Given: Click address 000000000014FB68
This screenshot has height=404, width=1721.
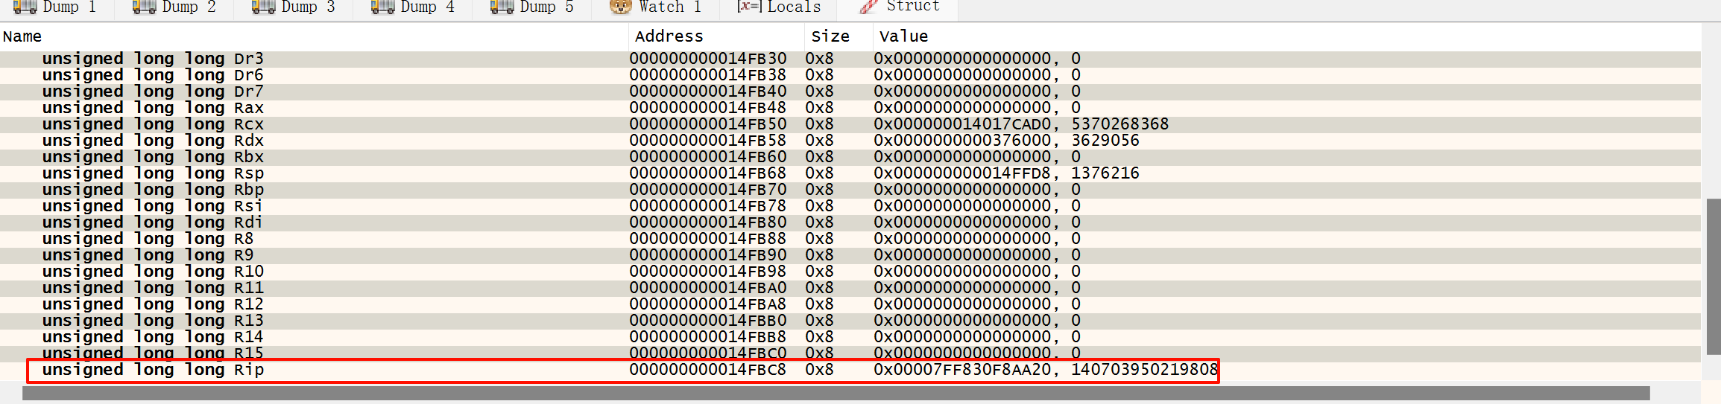Looking at the screenshot, I should (707, 173).
